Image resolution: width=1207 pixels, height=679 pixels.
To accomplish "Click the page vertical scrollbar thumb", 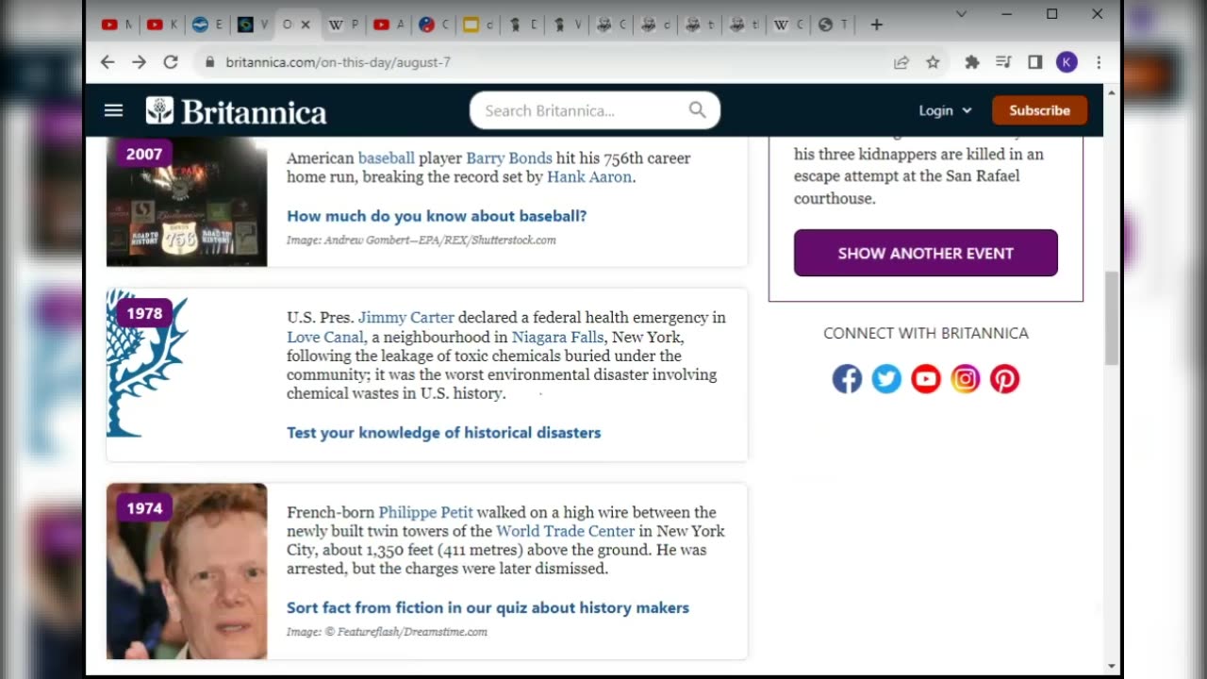I will tap(1112, 318).
